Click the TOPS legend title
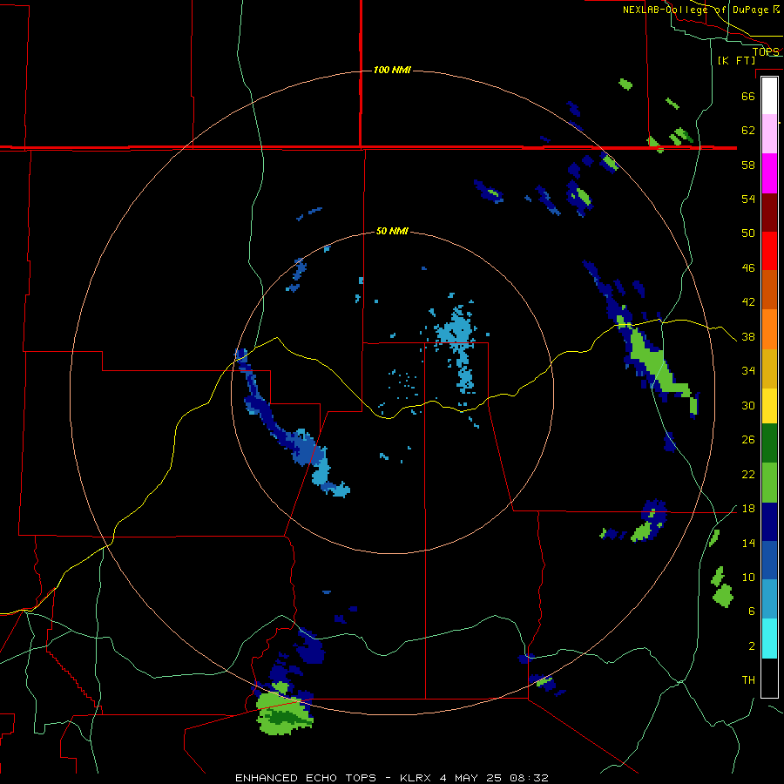The image size is (784, 784). pos(766,51)
